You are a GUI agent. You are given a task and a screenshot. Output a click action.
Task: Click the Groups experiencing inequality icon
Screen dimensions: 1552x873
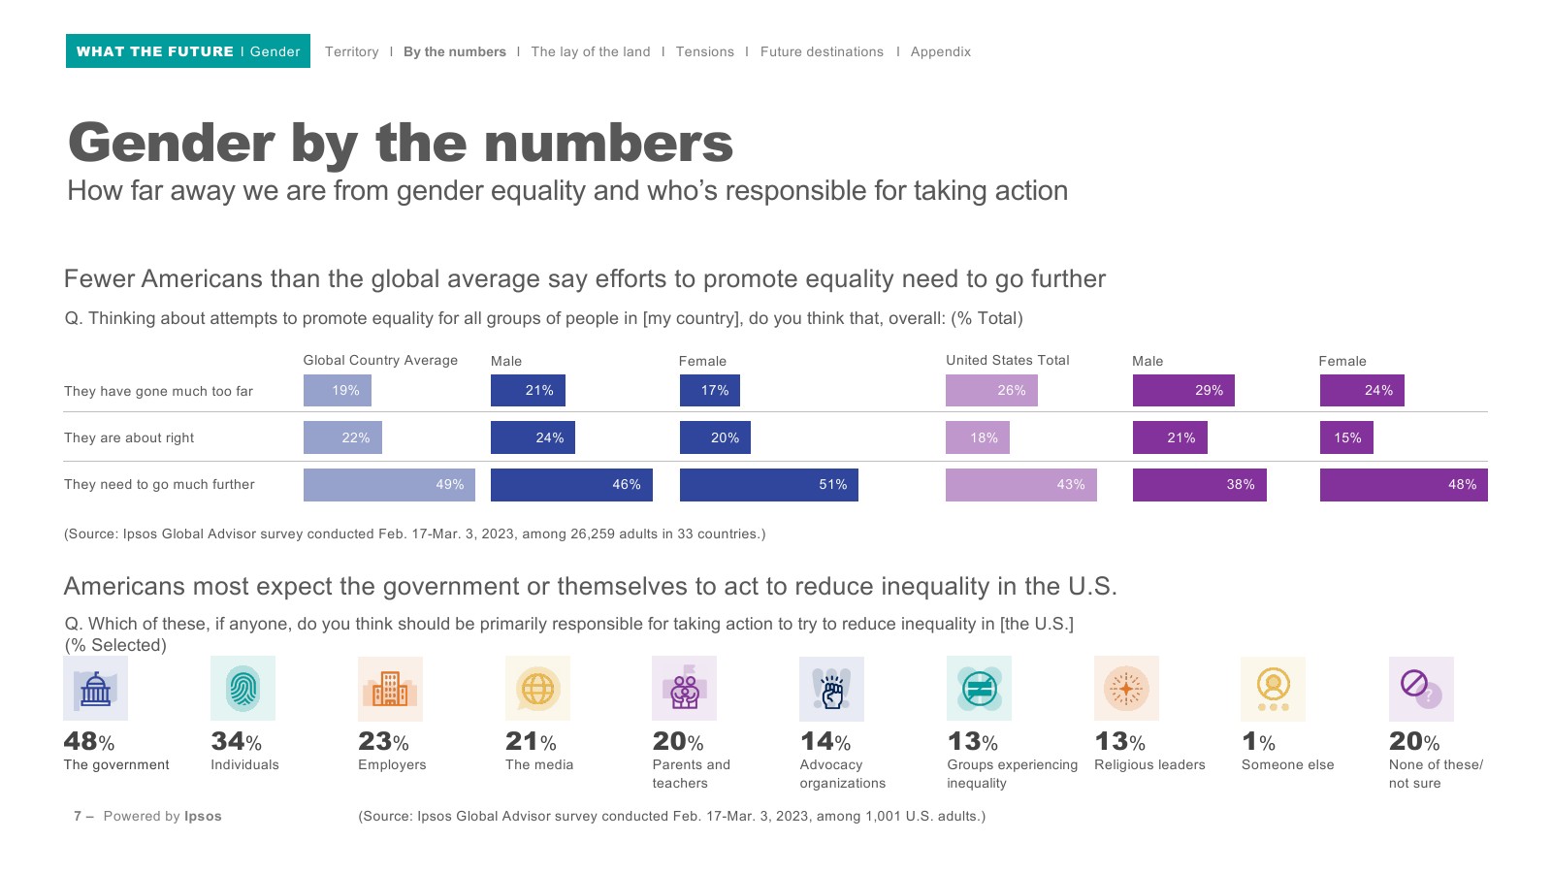pyautogui.click(x=979, y=689)
